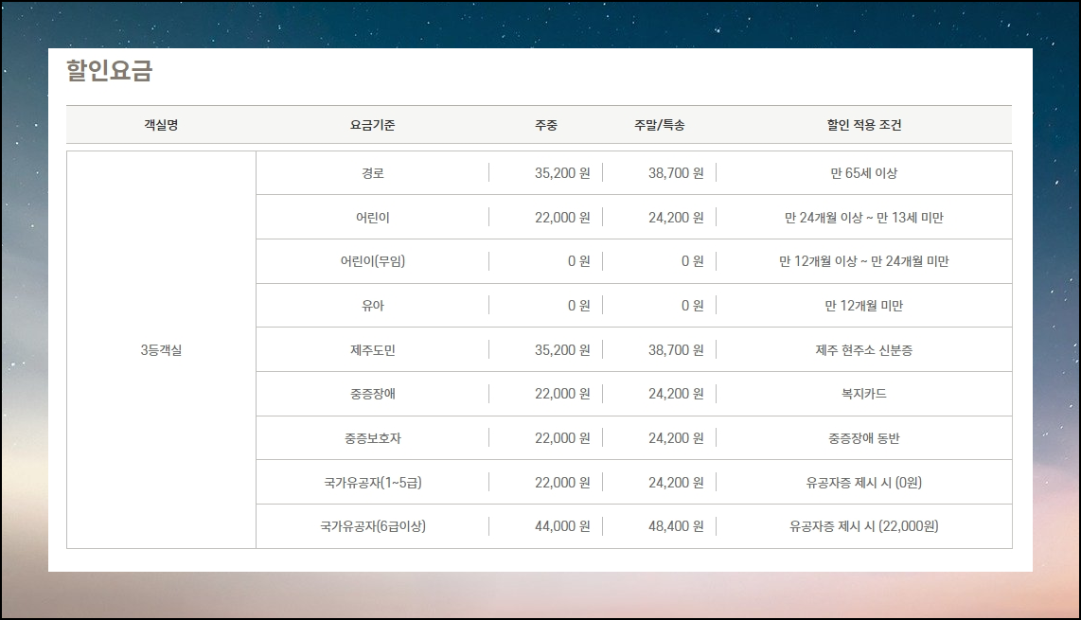Viewport: 1081px width, 620px height.
Task: Click the 22,000 원 weekday fare for 중증보호자
Action: tap(562, 438)
